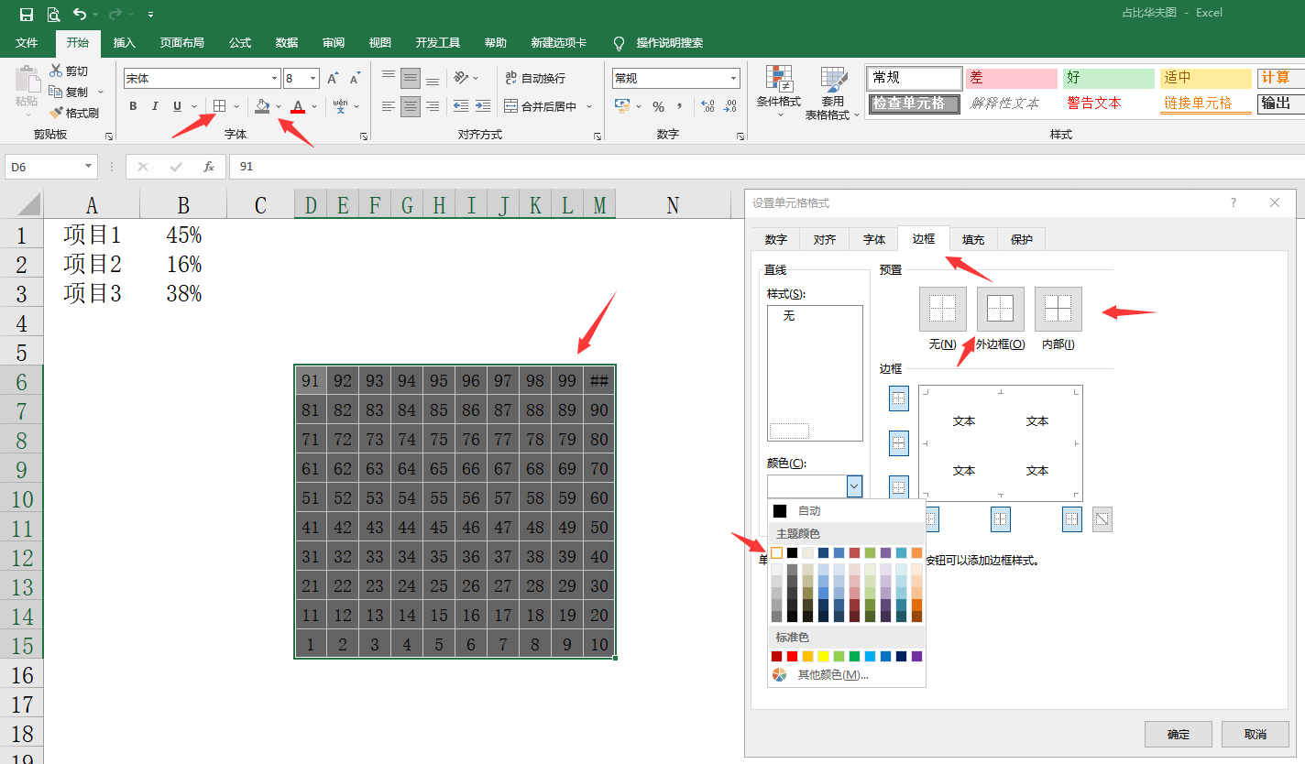
Task: Click the percent style icon
Action: 658,106
